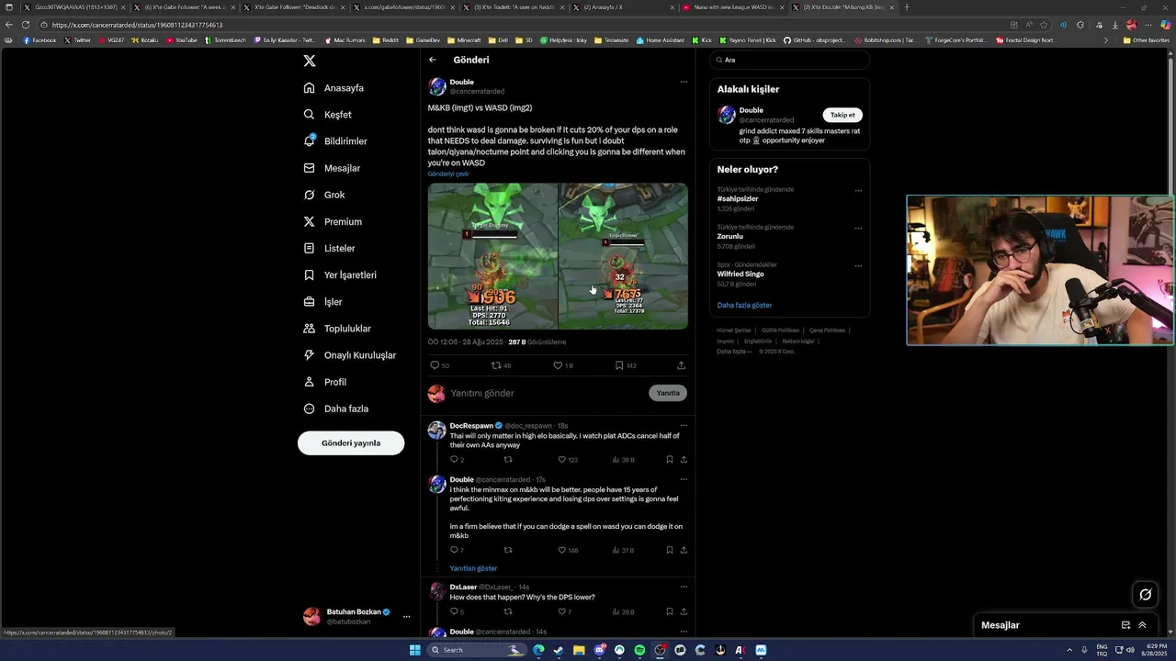Open Premium page
1176x661 pixels.
coord(333,221)
